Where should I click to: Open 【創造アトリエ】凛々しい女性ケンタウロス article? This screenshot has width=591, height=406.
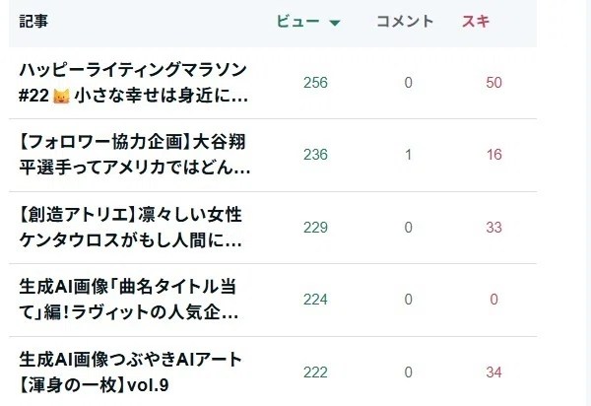coord(130,228)
